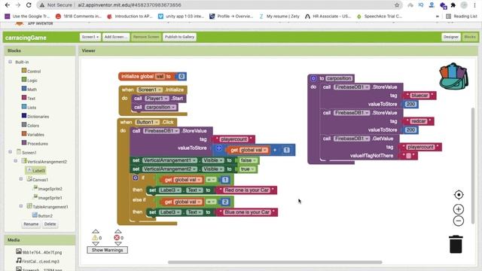This screenshot has height=271, width=482.
Task: Collapse the Screen1 tree node
Action: [10, 152]
